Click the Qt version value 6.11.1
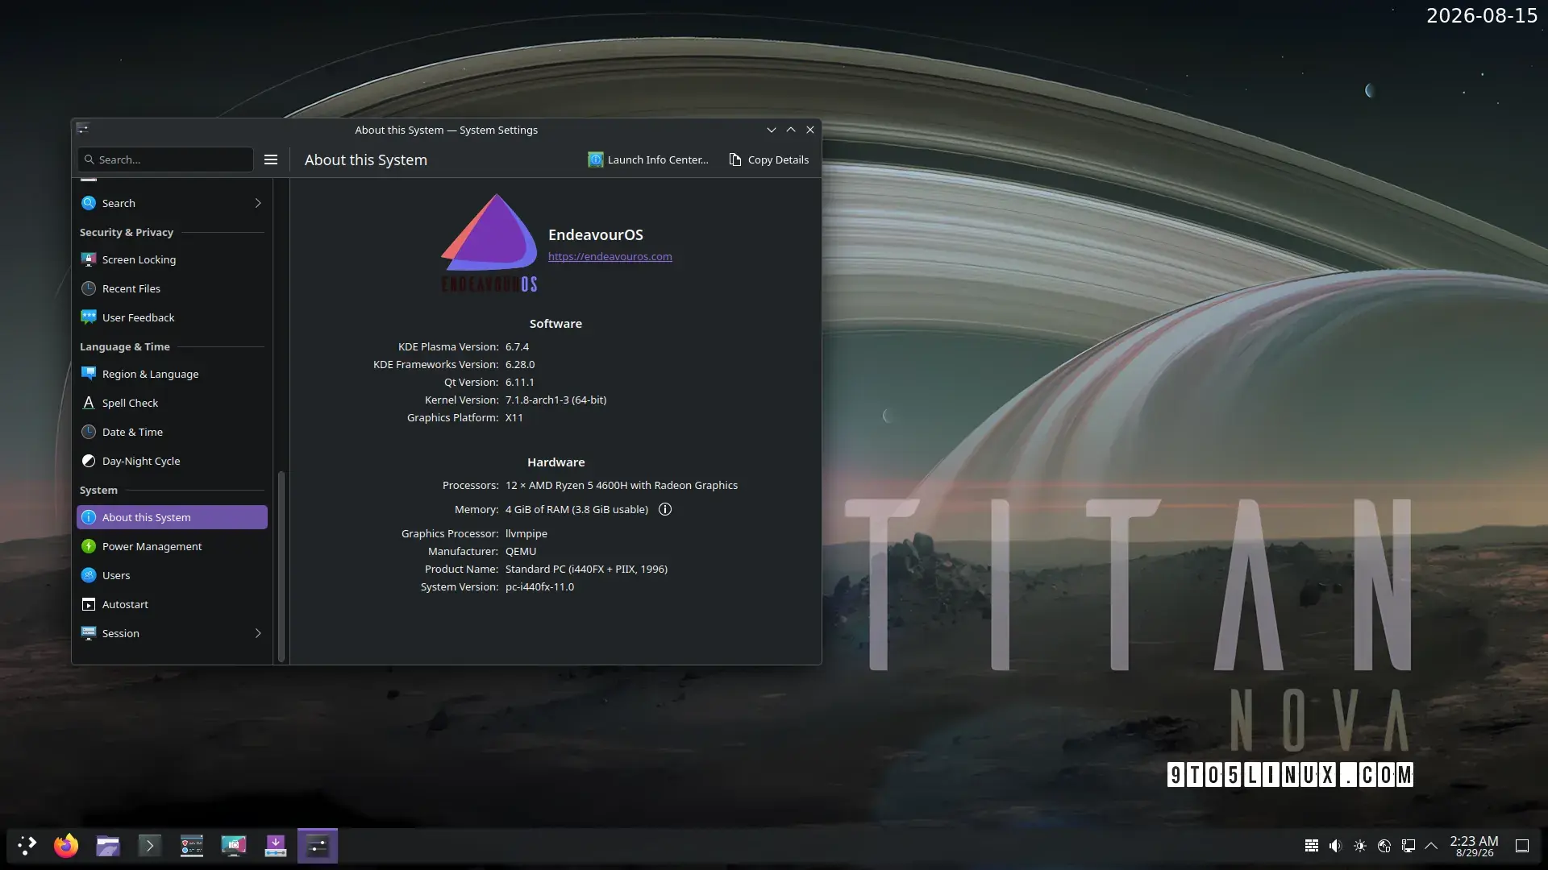 (520, 383)
